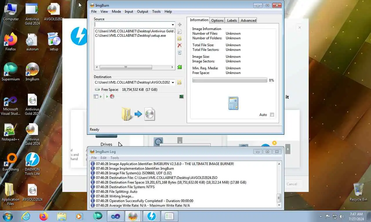Select the Everything desktop shortcut

(11, 162)
